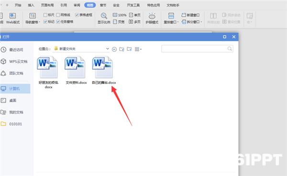Click the greyed 并排比较 side-by-side button
287x176 pixels.
[213, 18]
